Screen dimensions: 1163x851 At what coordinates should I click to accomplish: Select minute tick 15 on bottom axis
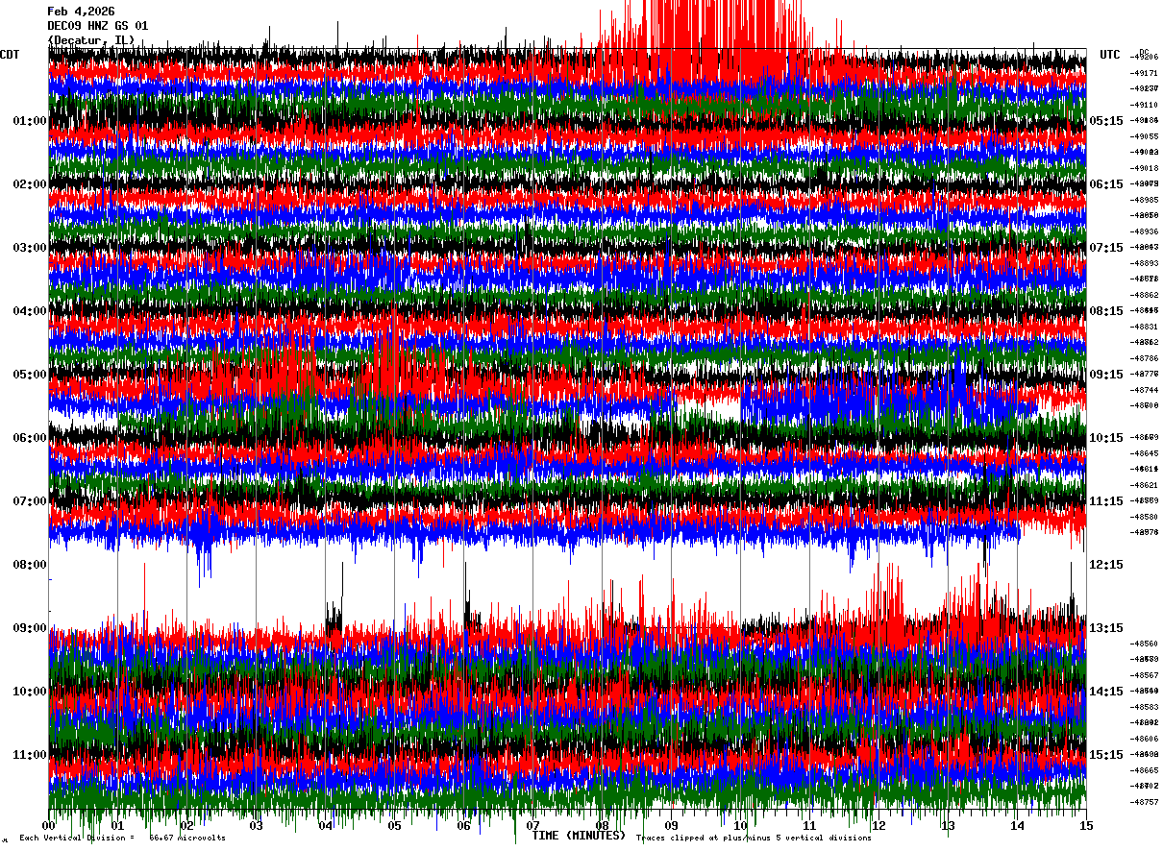pos(1086,825)
